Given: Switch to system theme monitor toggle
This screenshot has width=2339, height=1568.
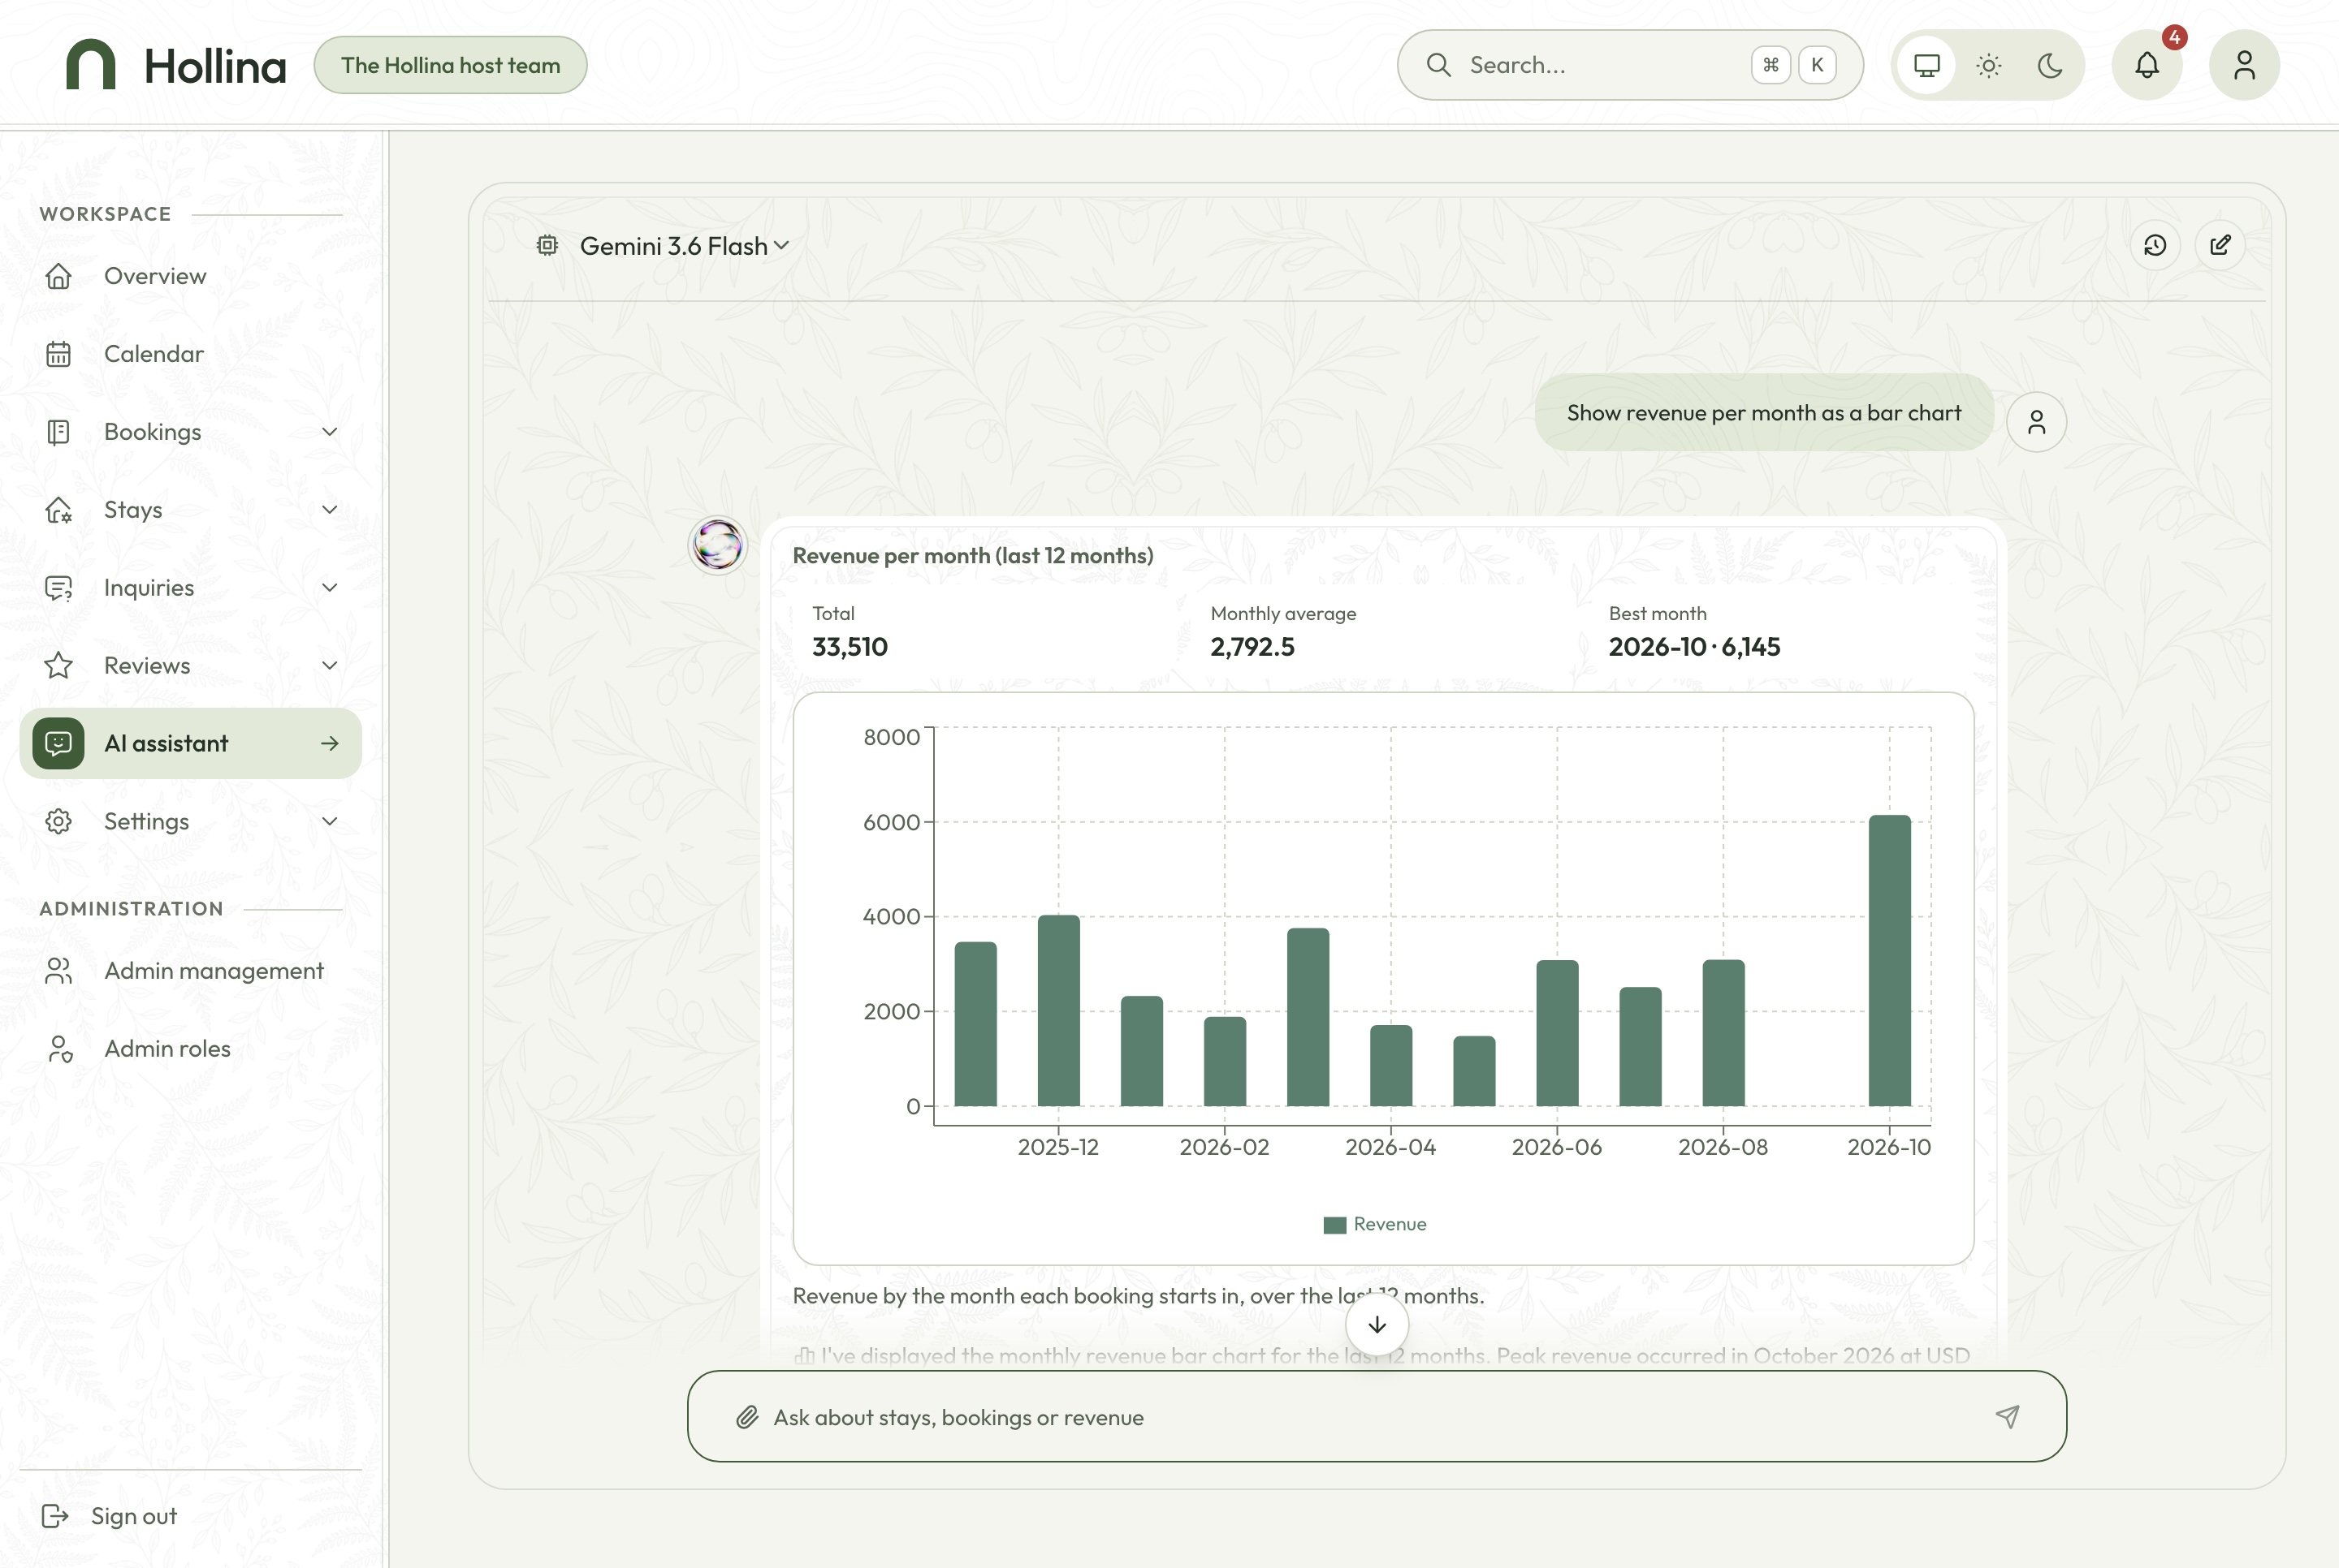Looking at the screenshot, I should [1926, 65].
